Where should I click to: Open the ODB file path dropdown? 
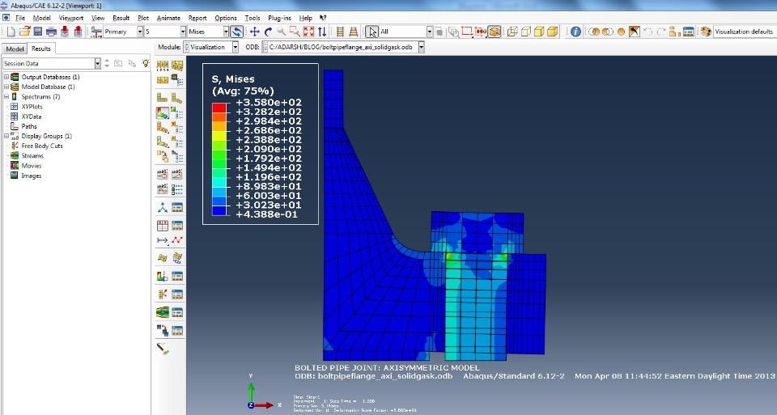tap(421, 47)
